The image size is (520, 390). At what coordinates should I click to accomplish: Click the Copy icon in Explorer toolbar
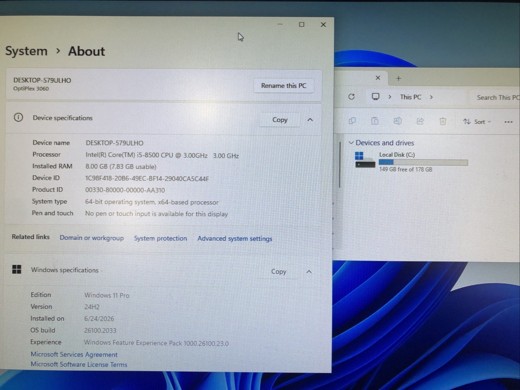(352, 121)
